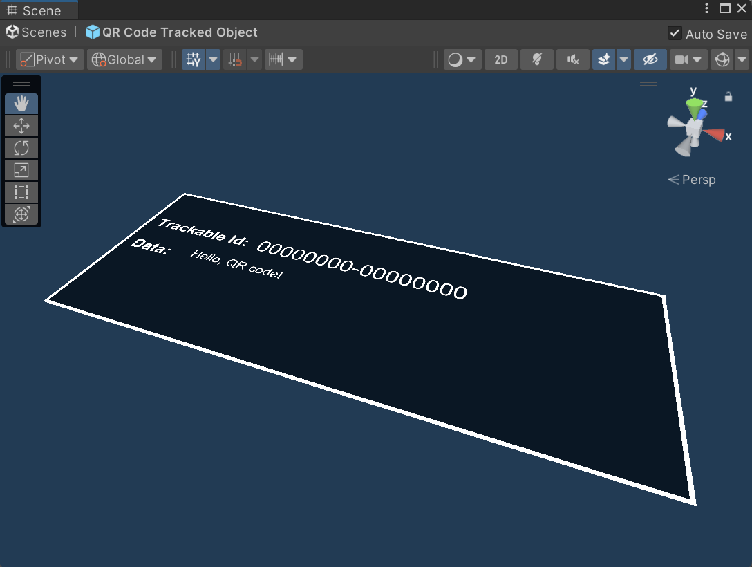752x567 pixels.
Task: Toggle scene audio mute icon
Action: [x=572, y=59]
